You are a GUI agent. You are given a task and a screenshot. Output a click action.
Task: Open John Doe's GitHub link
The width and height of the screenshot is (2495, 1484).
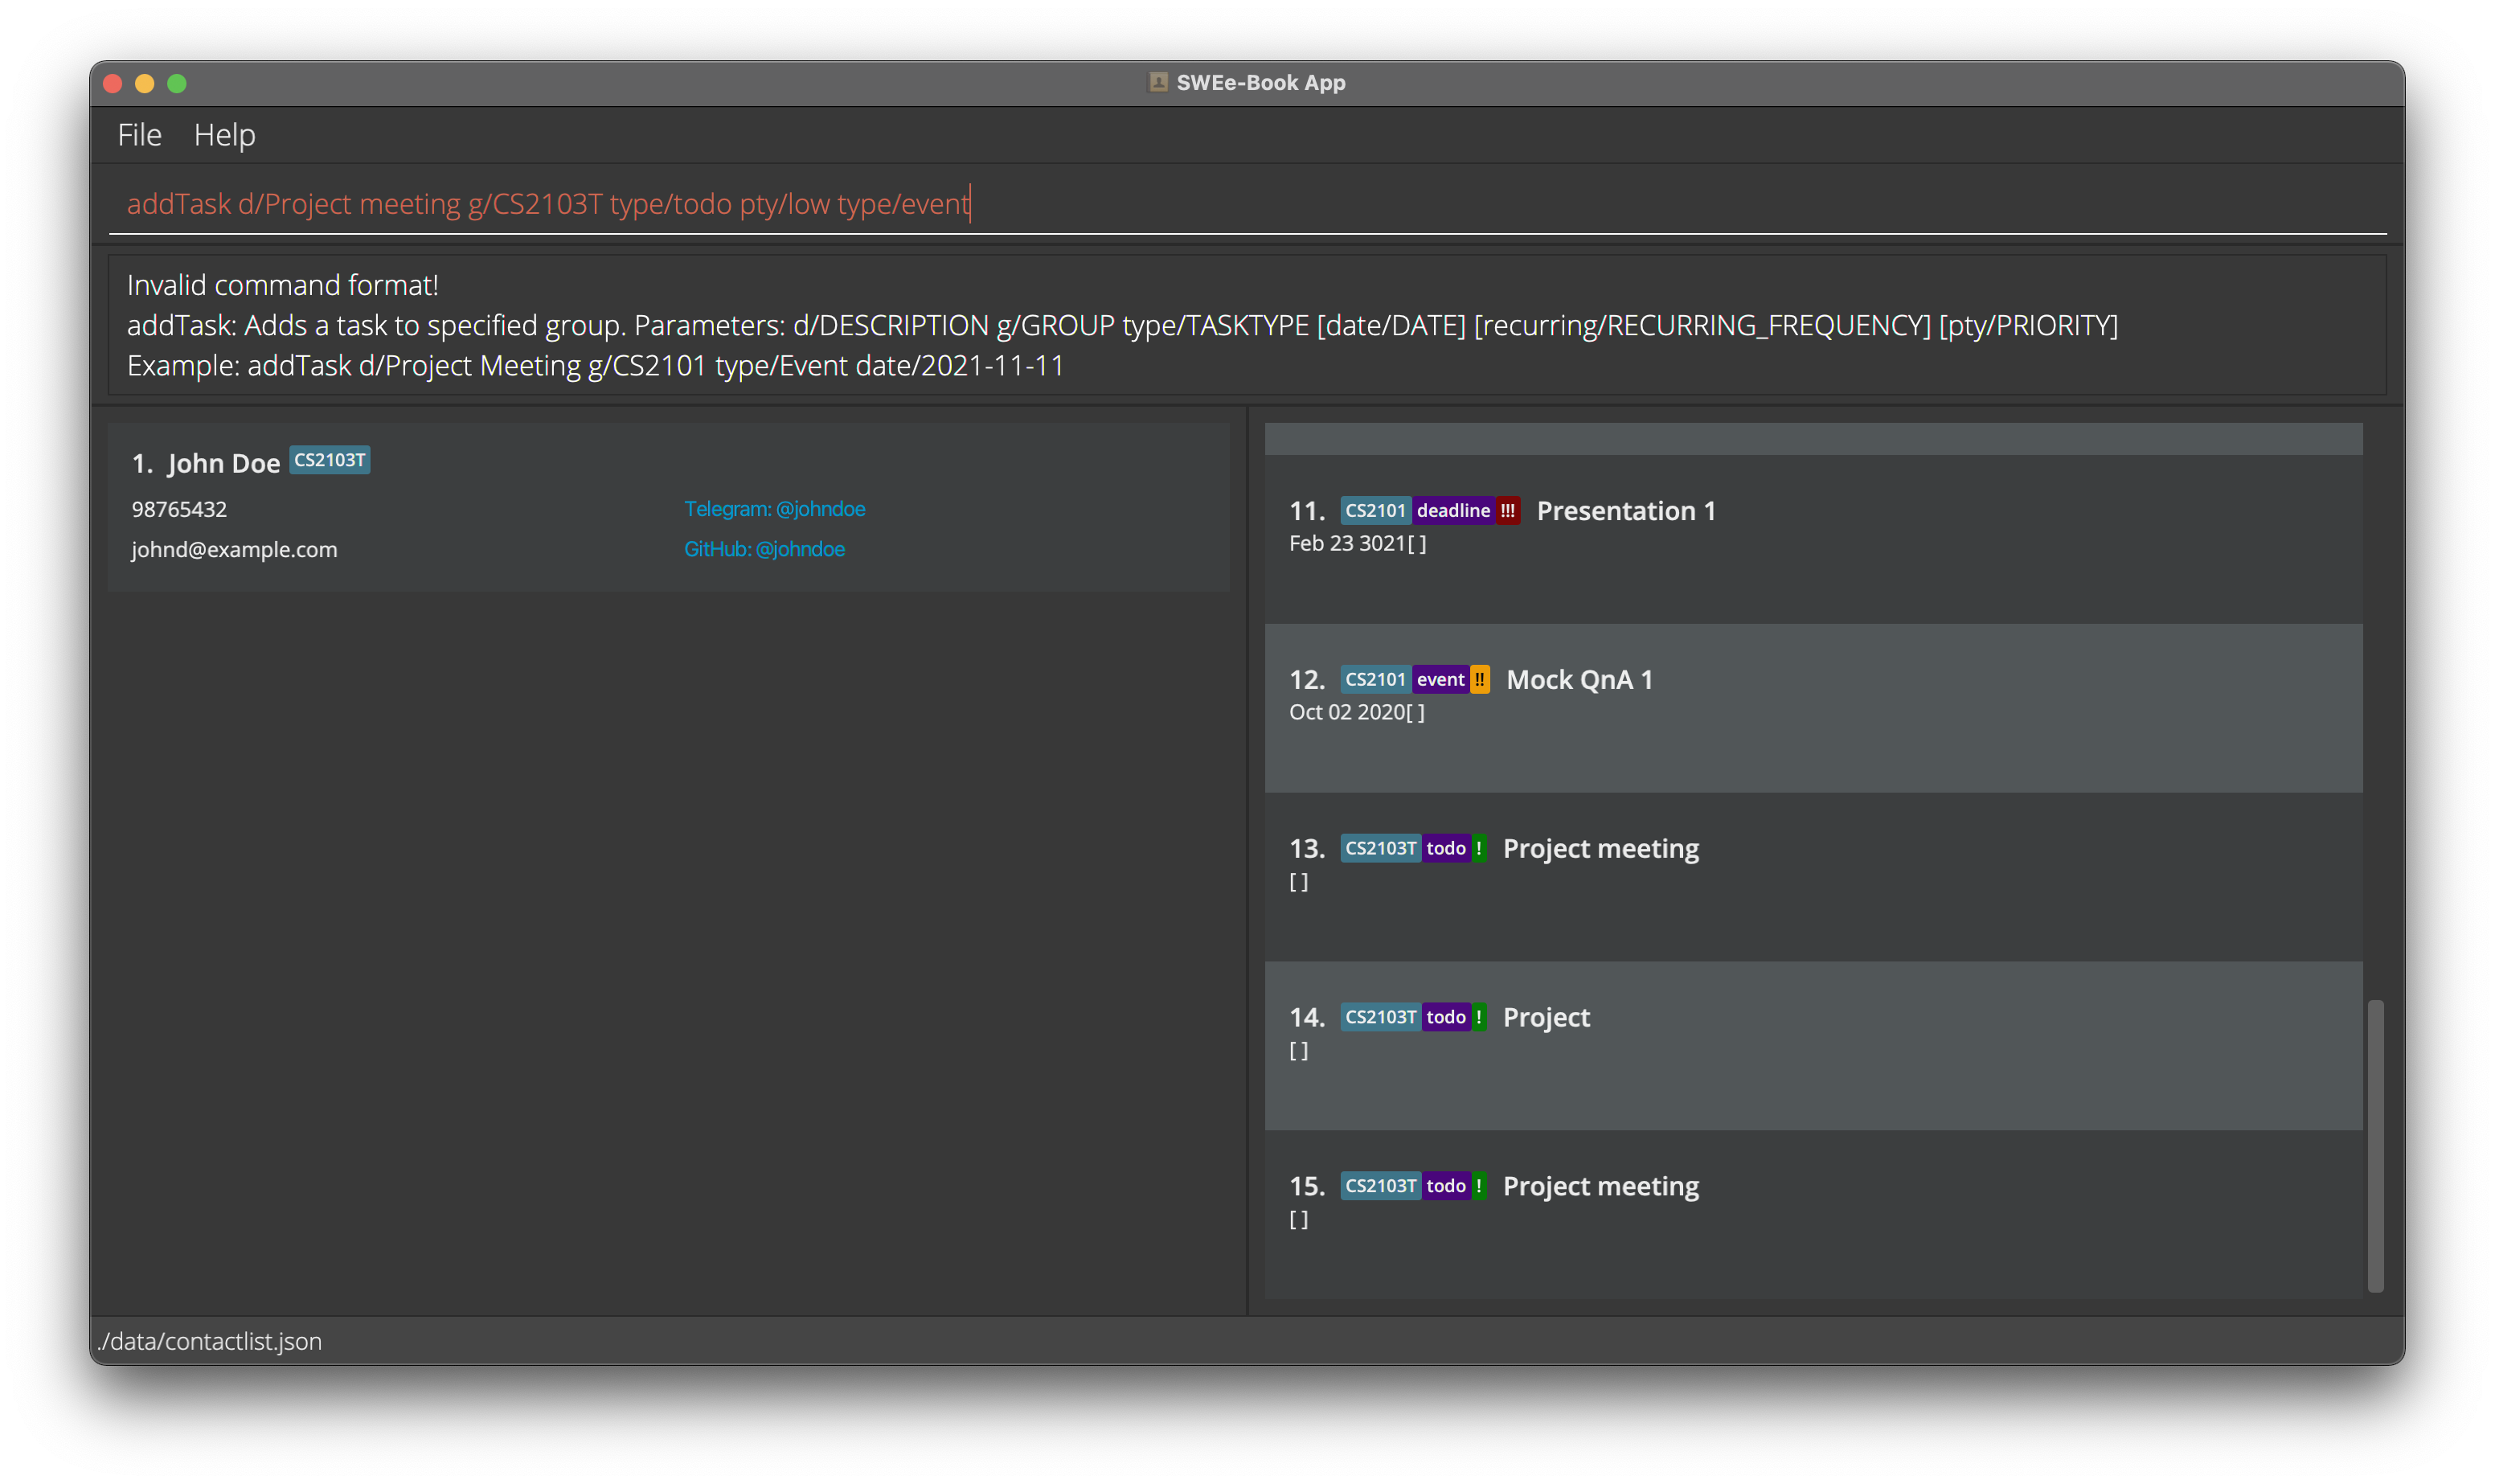tap(764, 549)
